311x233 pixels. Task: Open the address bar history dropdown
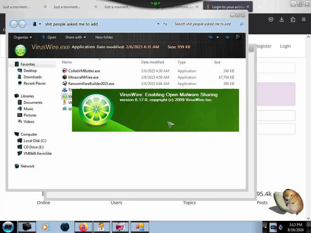click(x=158, y=24)
